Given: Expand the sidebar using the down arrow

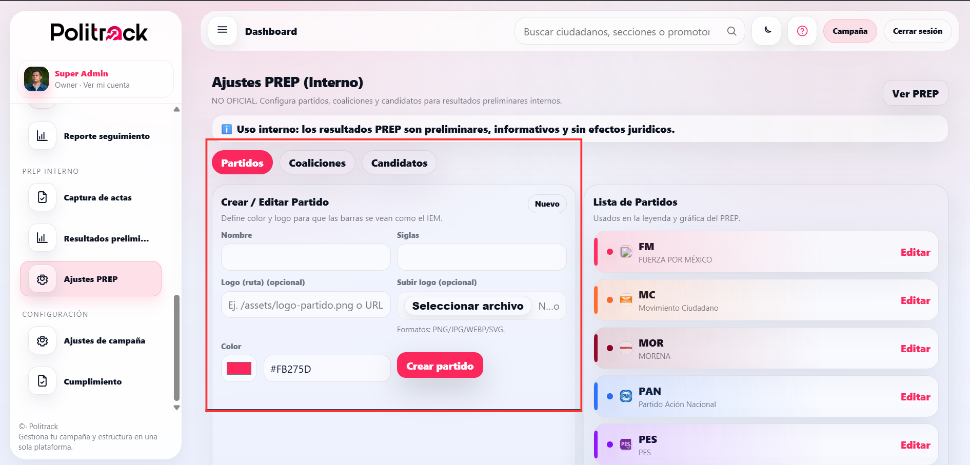Looking at the screenshot, I should [x=176, y=407].
